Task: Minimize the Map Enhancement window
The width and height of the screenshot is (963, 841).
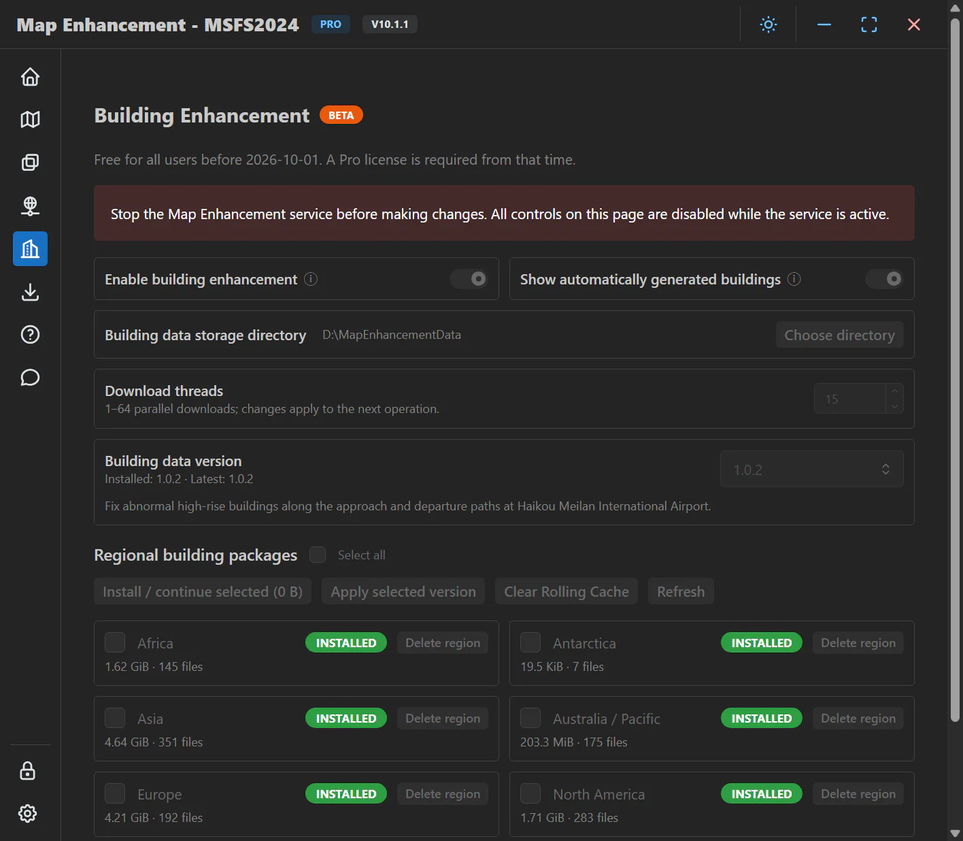Action: [824, 24]
